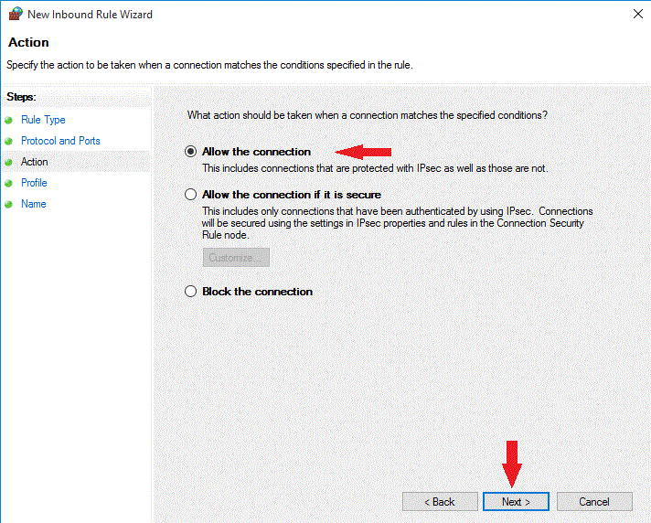Click the green bullet beside the Action step
This screenshot has width=651, height=523.
click(x=9, y=162)
